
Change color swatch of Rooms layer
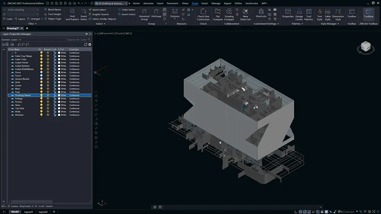point(59,102)
